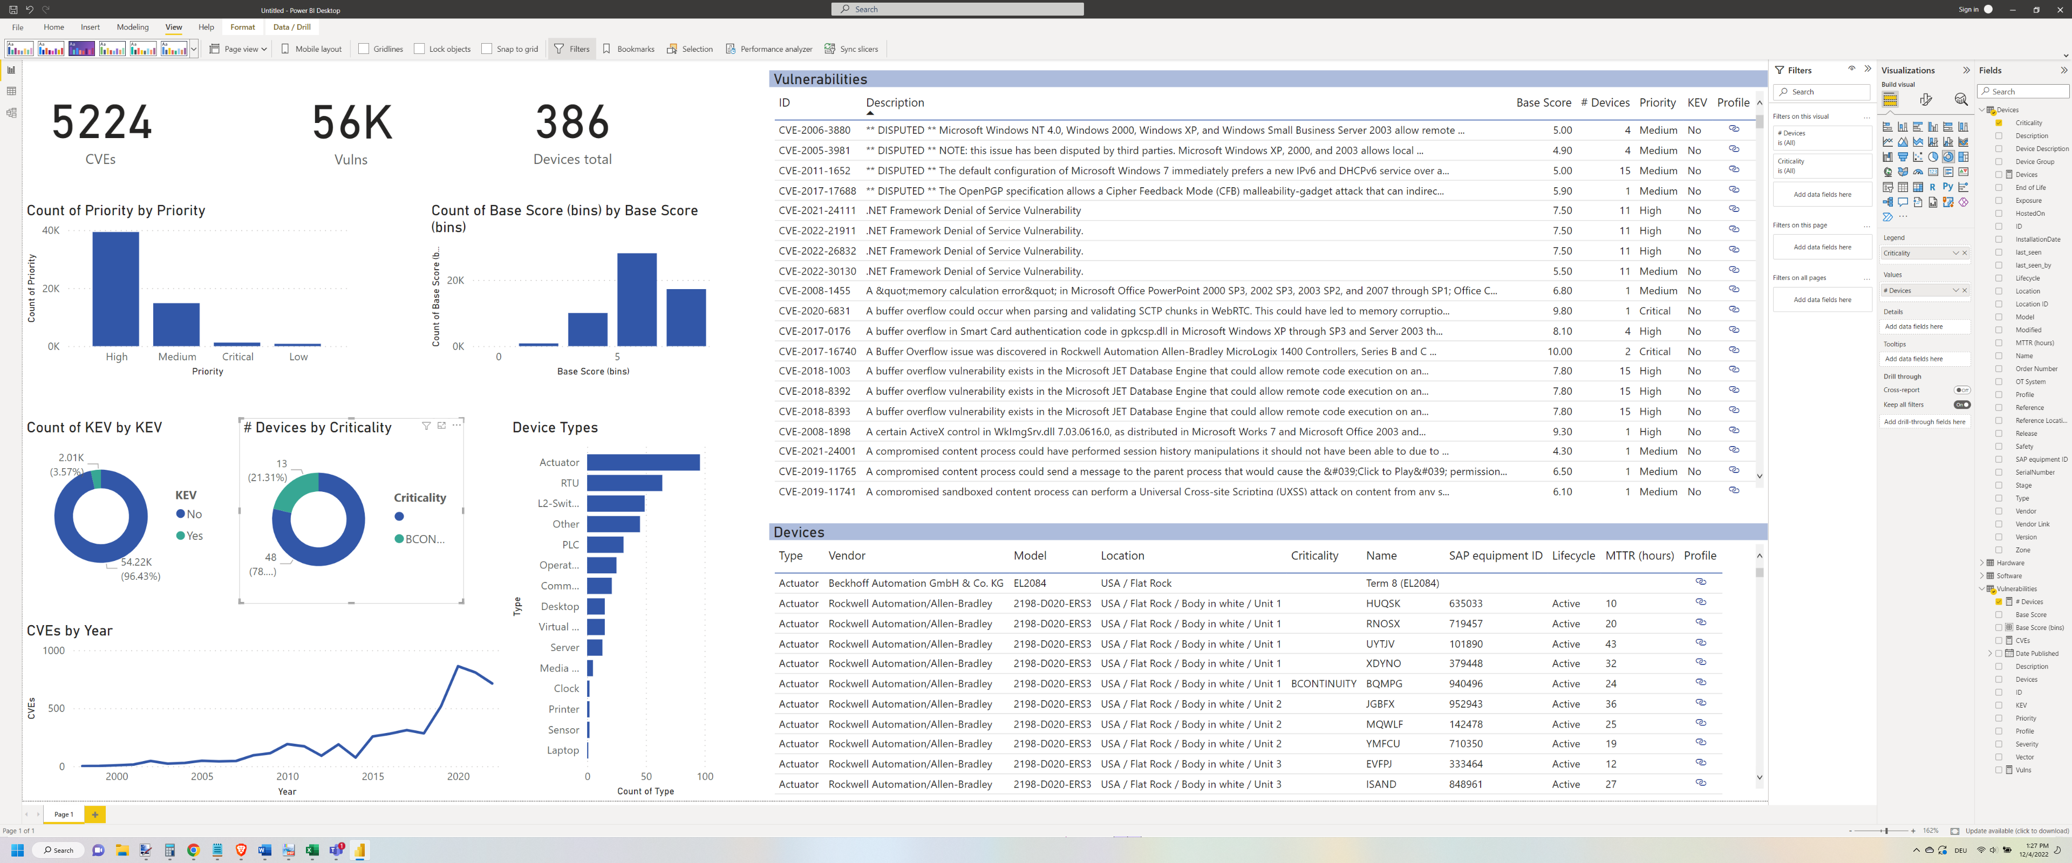Hide the Filters pane with the eye icon

click(1852, 69)
